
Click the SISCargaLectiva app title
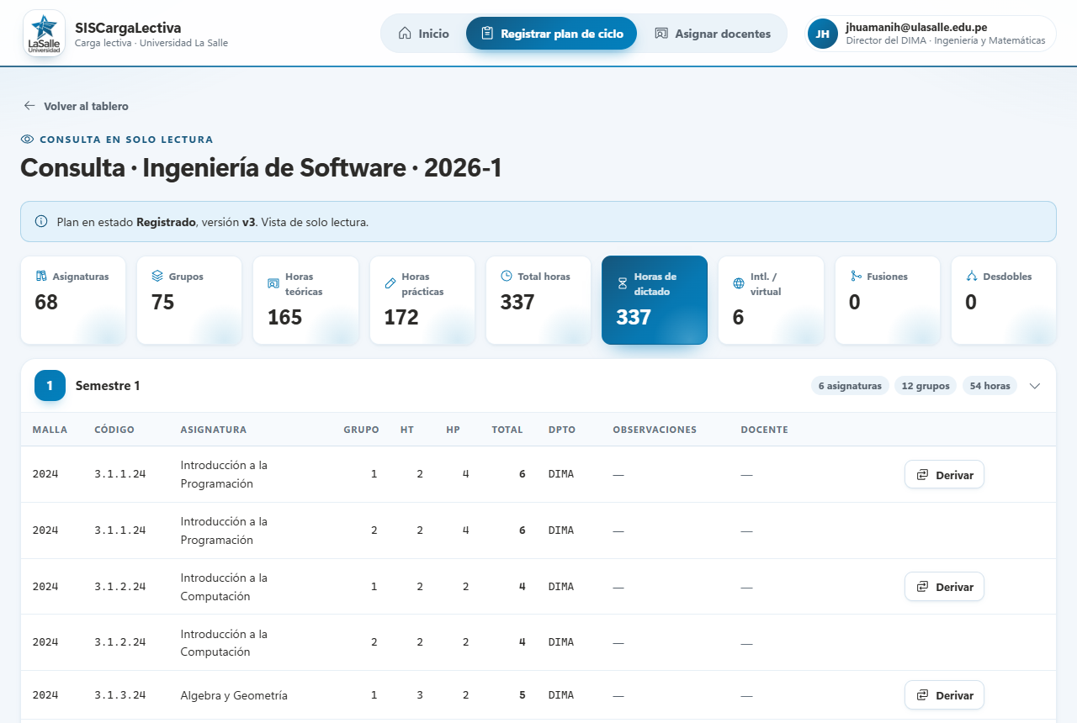click(128, 28)
